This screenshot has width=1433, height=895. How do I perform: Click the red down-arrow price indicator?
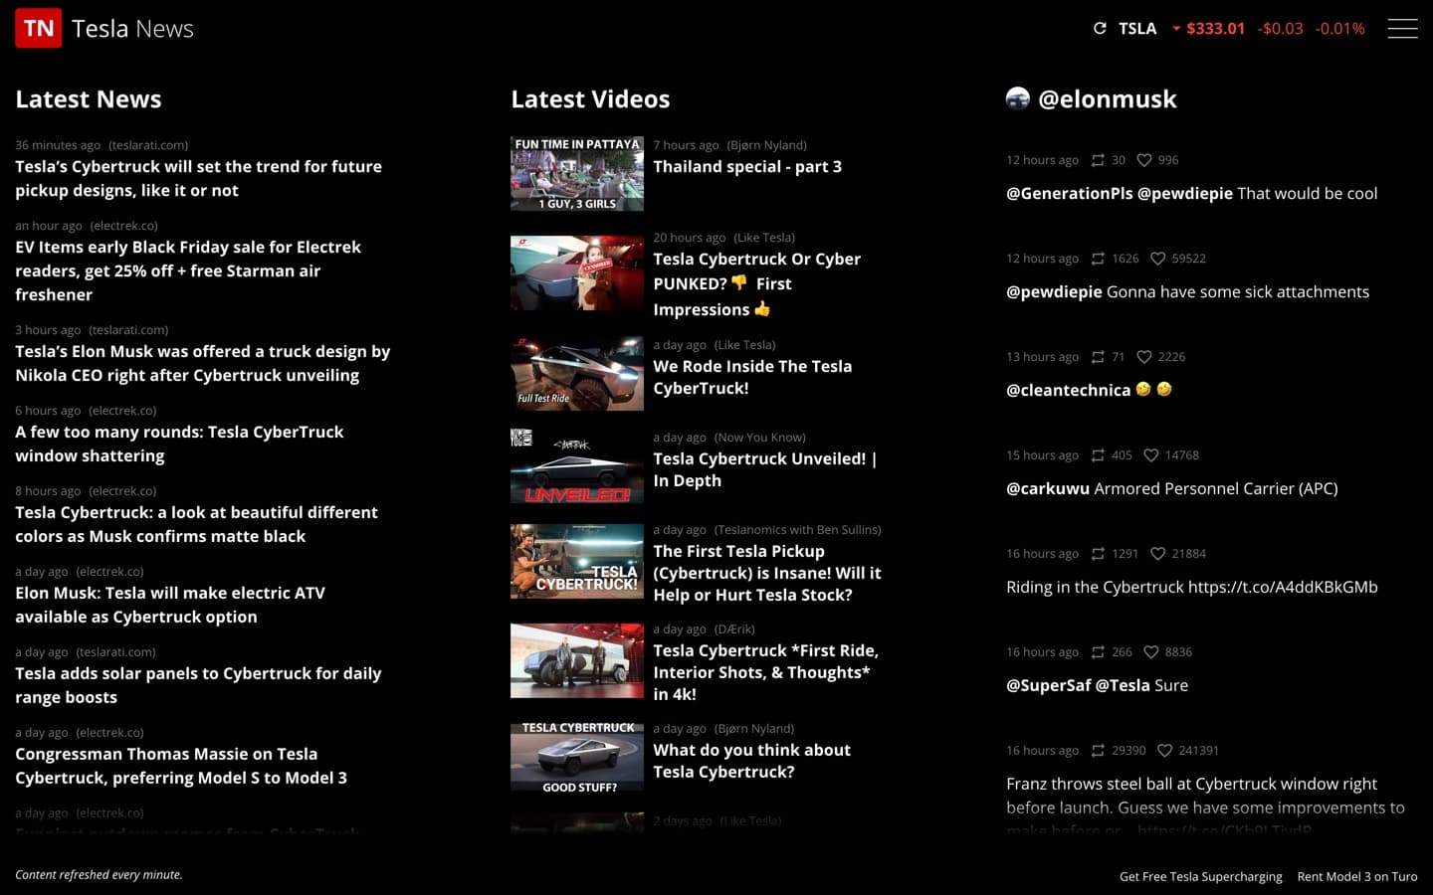point(1176,29)
